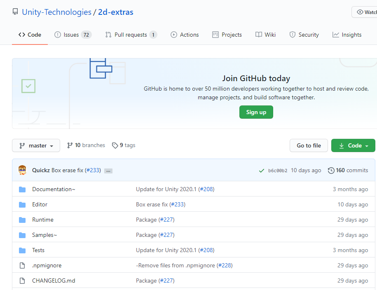377x290 pixels.
Task: Click the 10 days ago timestamp in commit header
Action: pyautogui.click(x=306, y=170)
